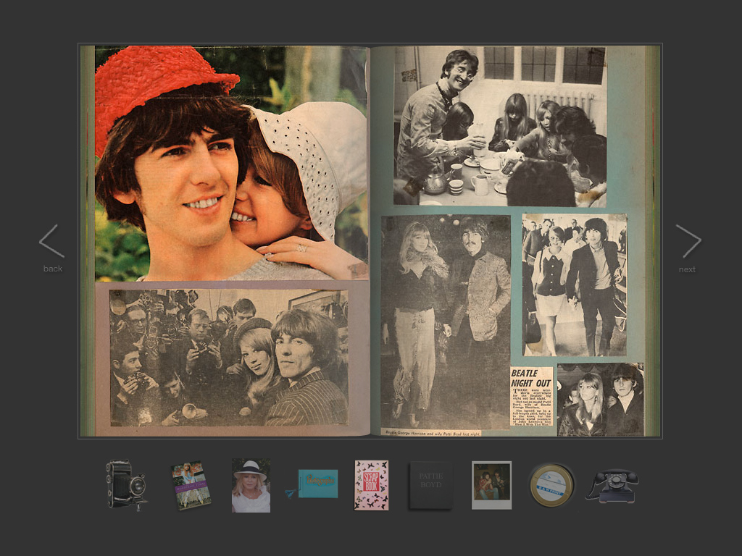Image resolution: width=742 pixels, height=556 pixels.
Task: Click the 'back' text label
Action: tap(53, 269)
